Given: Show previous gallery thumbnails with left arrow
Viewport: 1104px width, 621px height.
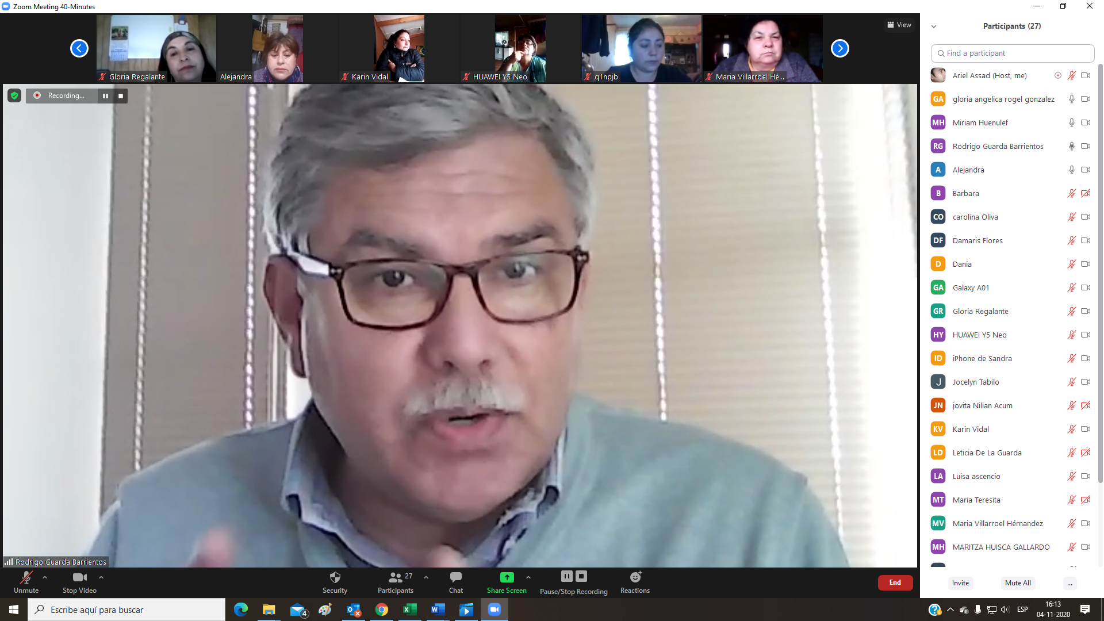Looking at the screenshot, I should tap(79, 48).
